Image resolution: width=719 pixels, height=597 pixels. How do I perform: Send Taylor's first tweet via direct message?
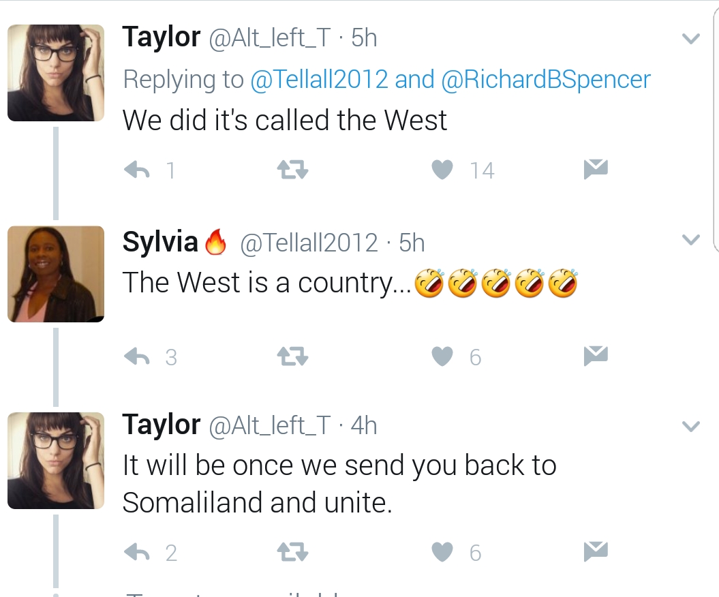point(596,168)
